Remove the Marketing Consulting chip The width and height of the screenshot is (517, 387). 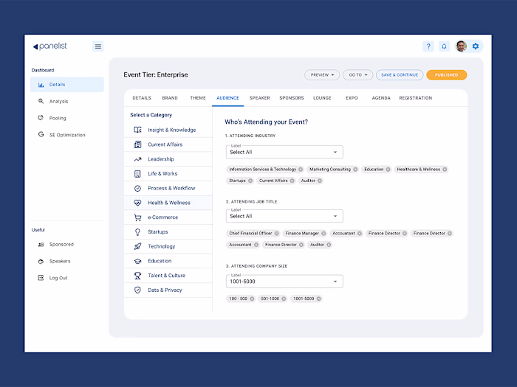[x=355, y=170]
